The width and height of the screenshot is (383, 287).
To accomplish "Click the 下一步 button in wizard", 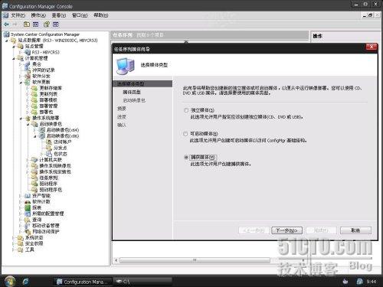I will (x=286, y=230).
